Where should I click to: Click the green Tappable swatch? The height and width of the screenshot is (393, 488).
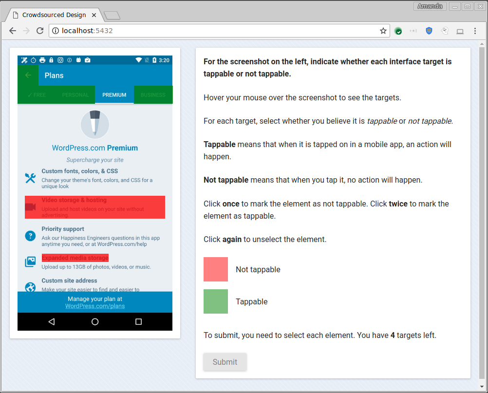[216, 301]
